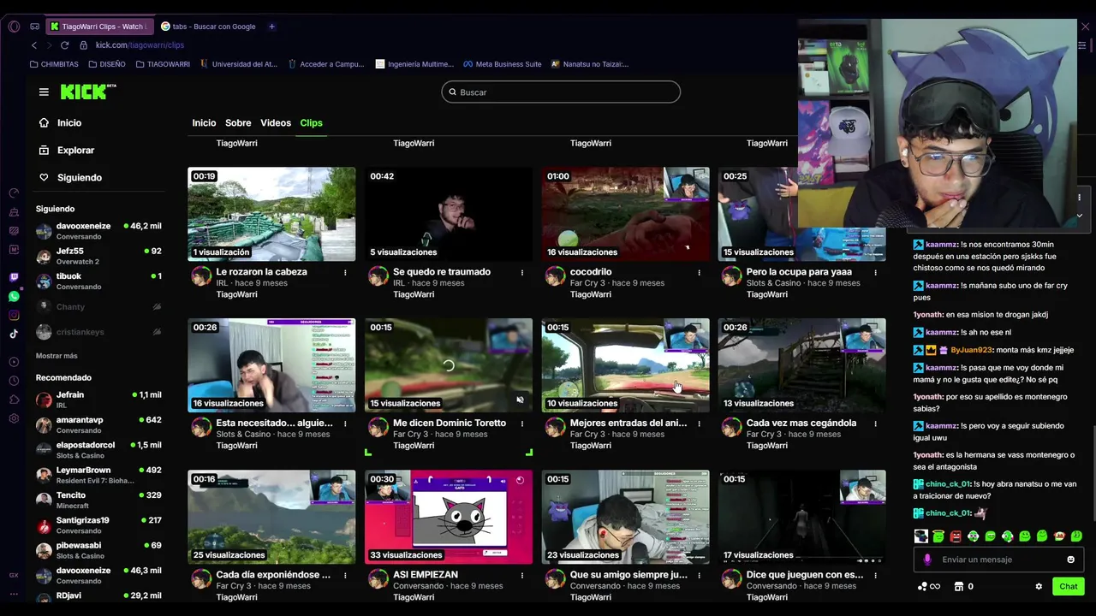Go back to the previous page
Viewport: 1096px width, 616px height.
[34, 44]
